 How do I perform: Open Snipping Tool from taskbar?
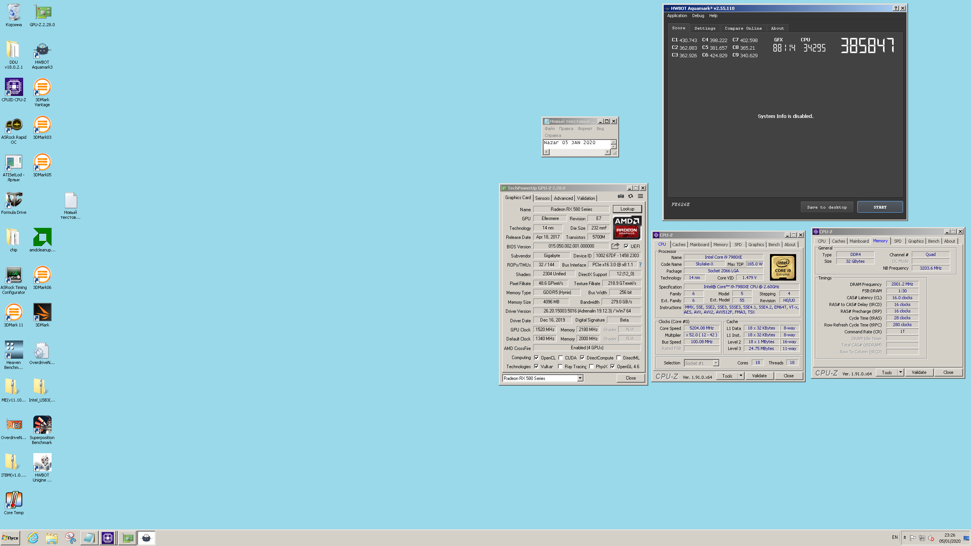tap(70, 538)
